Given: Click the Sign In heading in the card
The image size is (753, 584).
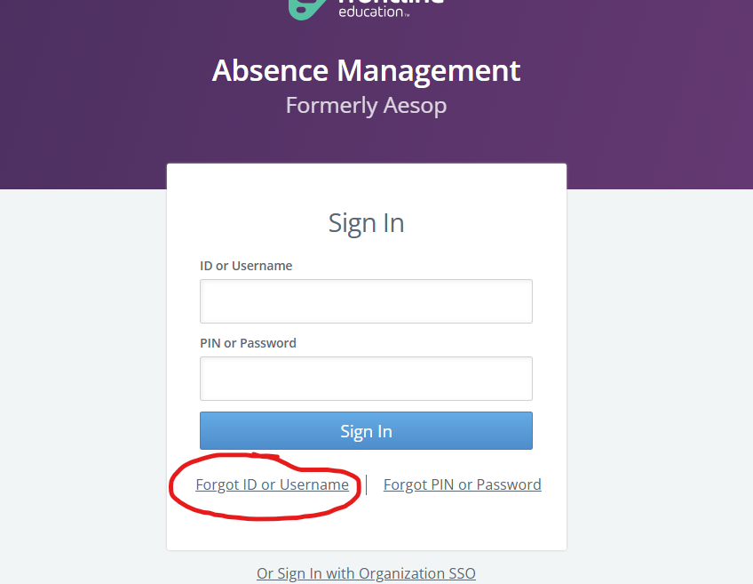Looking at the screenshot, I should click(366, 222).
